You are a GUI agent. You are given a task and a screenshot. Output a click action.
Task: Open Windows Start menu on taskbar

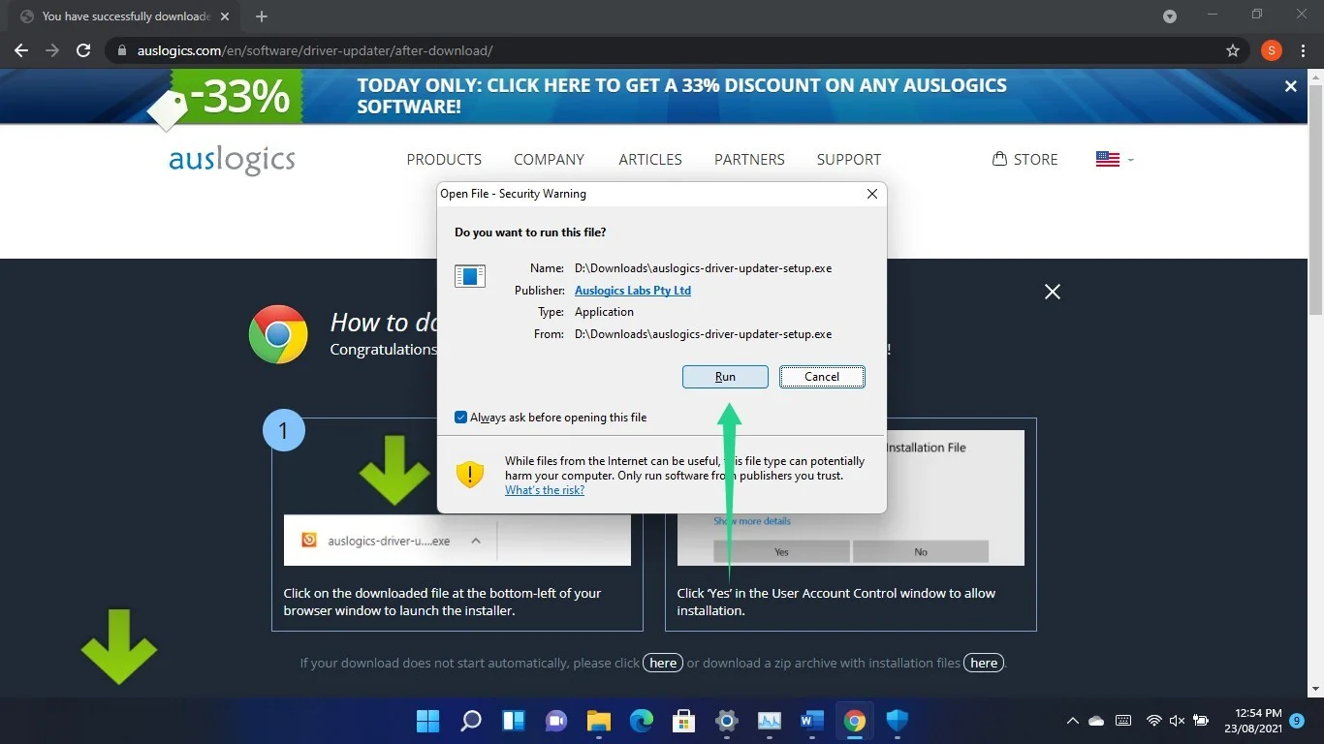[427, 721]
